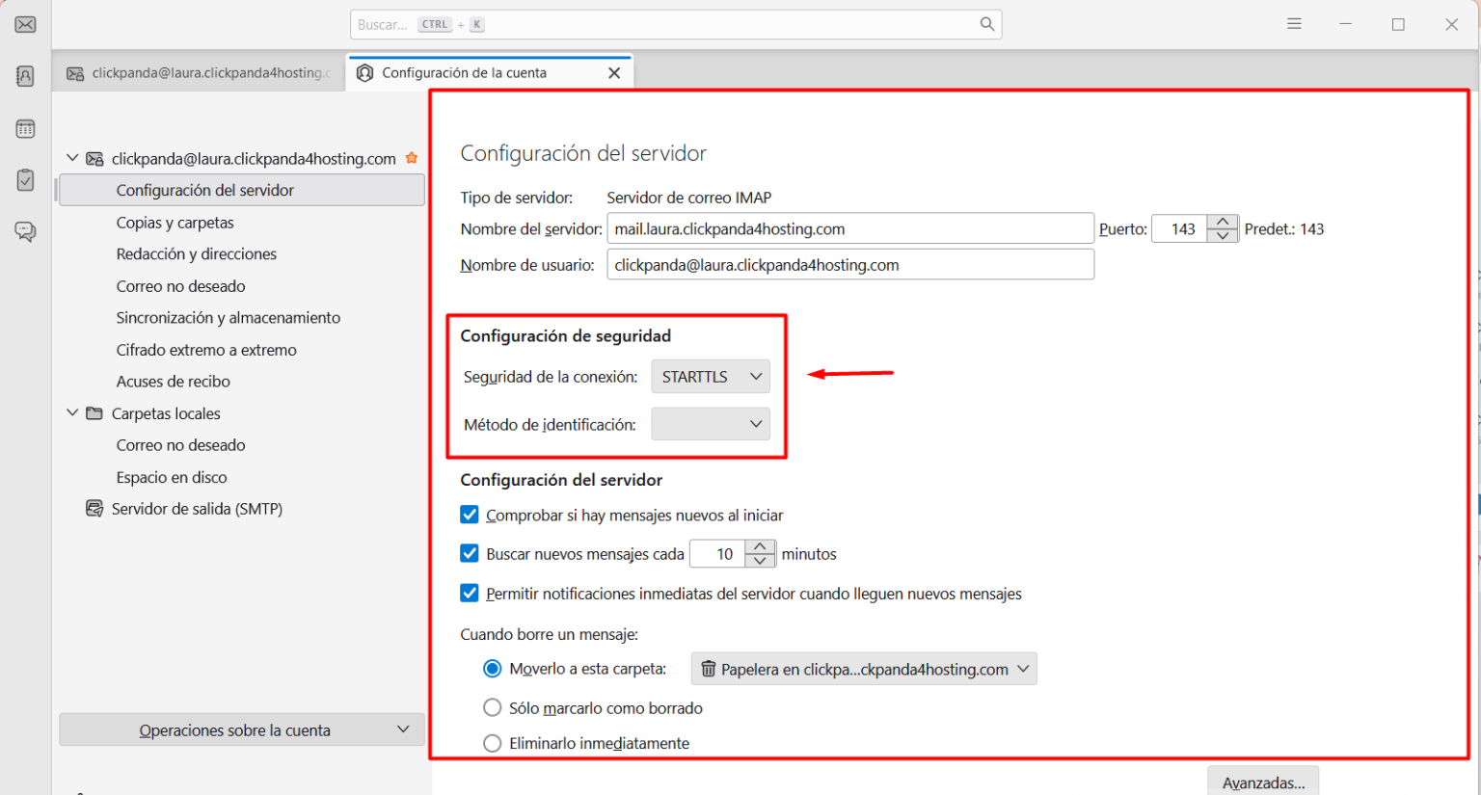
Task: Open Método de identificación dropdown
Action: (x=711, y=424)
